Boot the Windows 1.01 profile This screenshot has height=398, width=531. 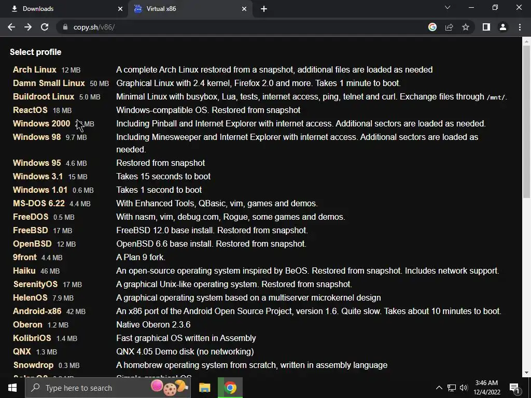(x=40, y=190)
